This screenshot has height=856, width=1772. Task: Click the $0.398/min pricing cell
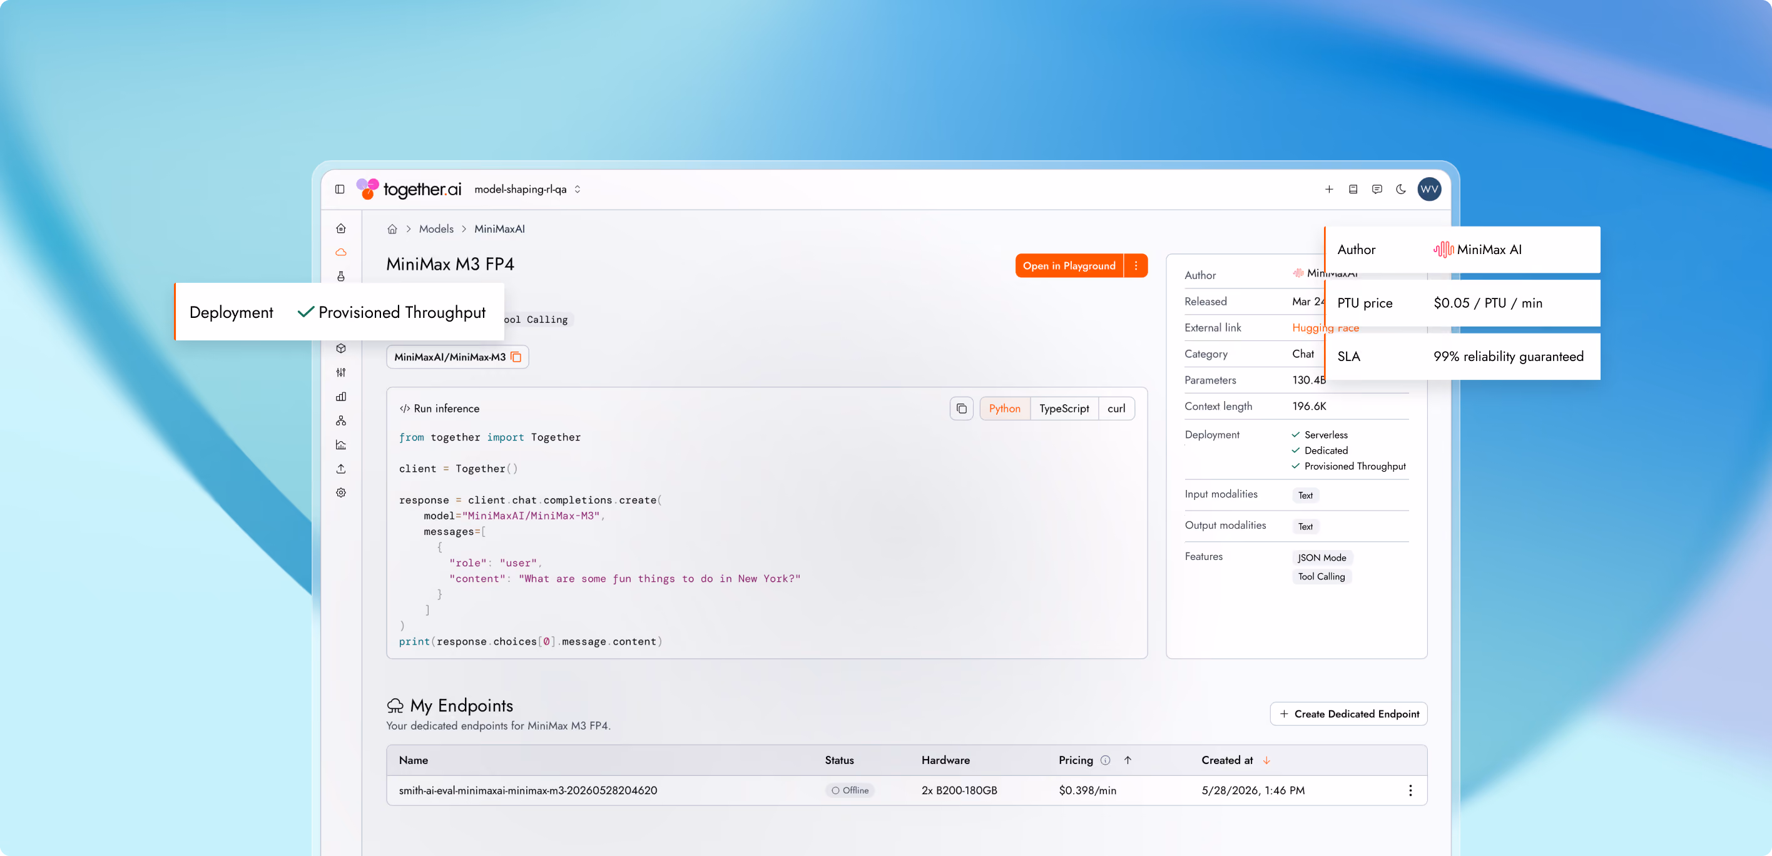tap(1087, 791)
